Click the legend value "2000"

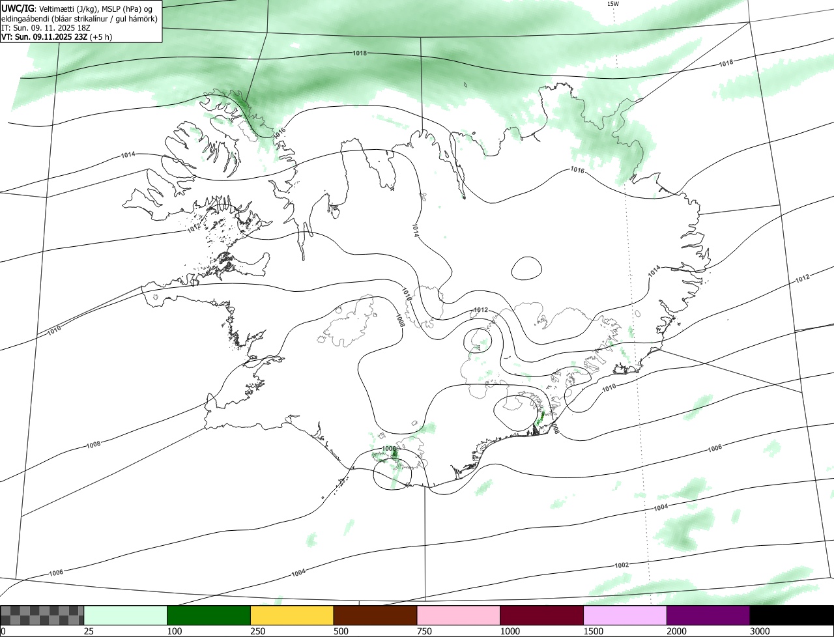pyautogui.click(x=677, y=631)
